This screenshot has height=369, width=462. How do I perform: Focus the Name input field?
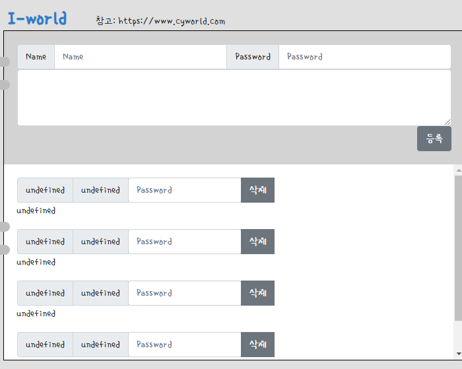point(140,57)
